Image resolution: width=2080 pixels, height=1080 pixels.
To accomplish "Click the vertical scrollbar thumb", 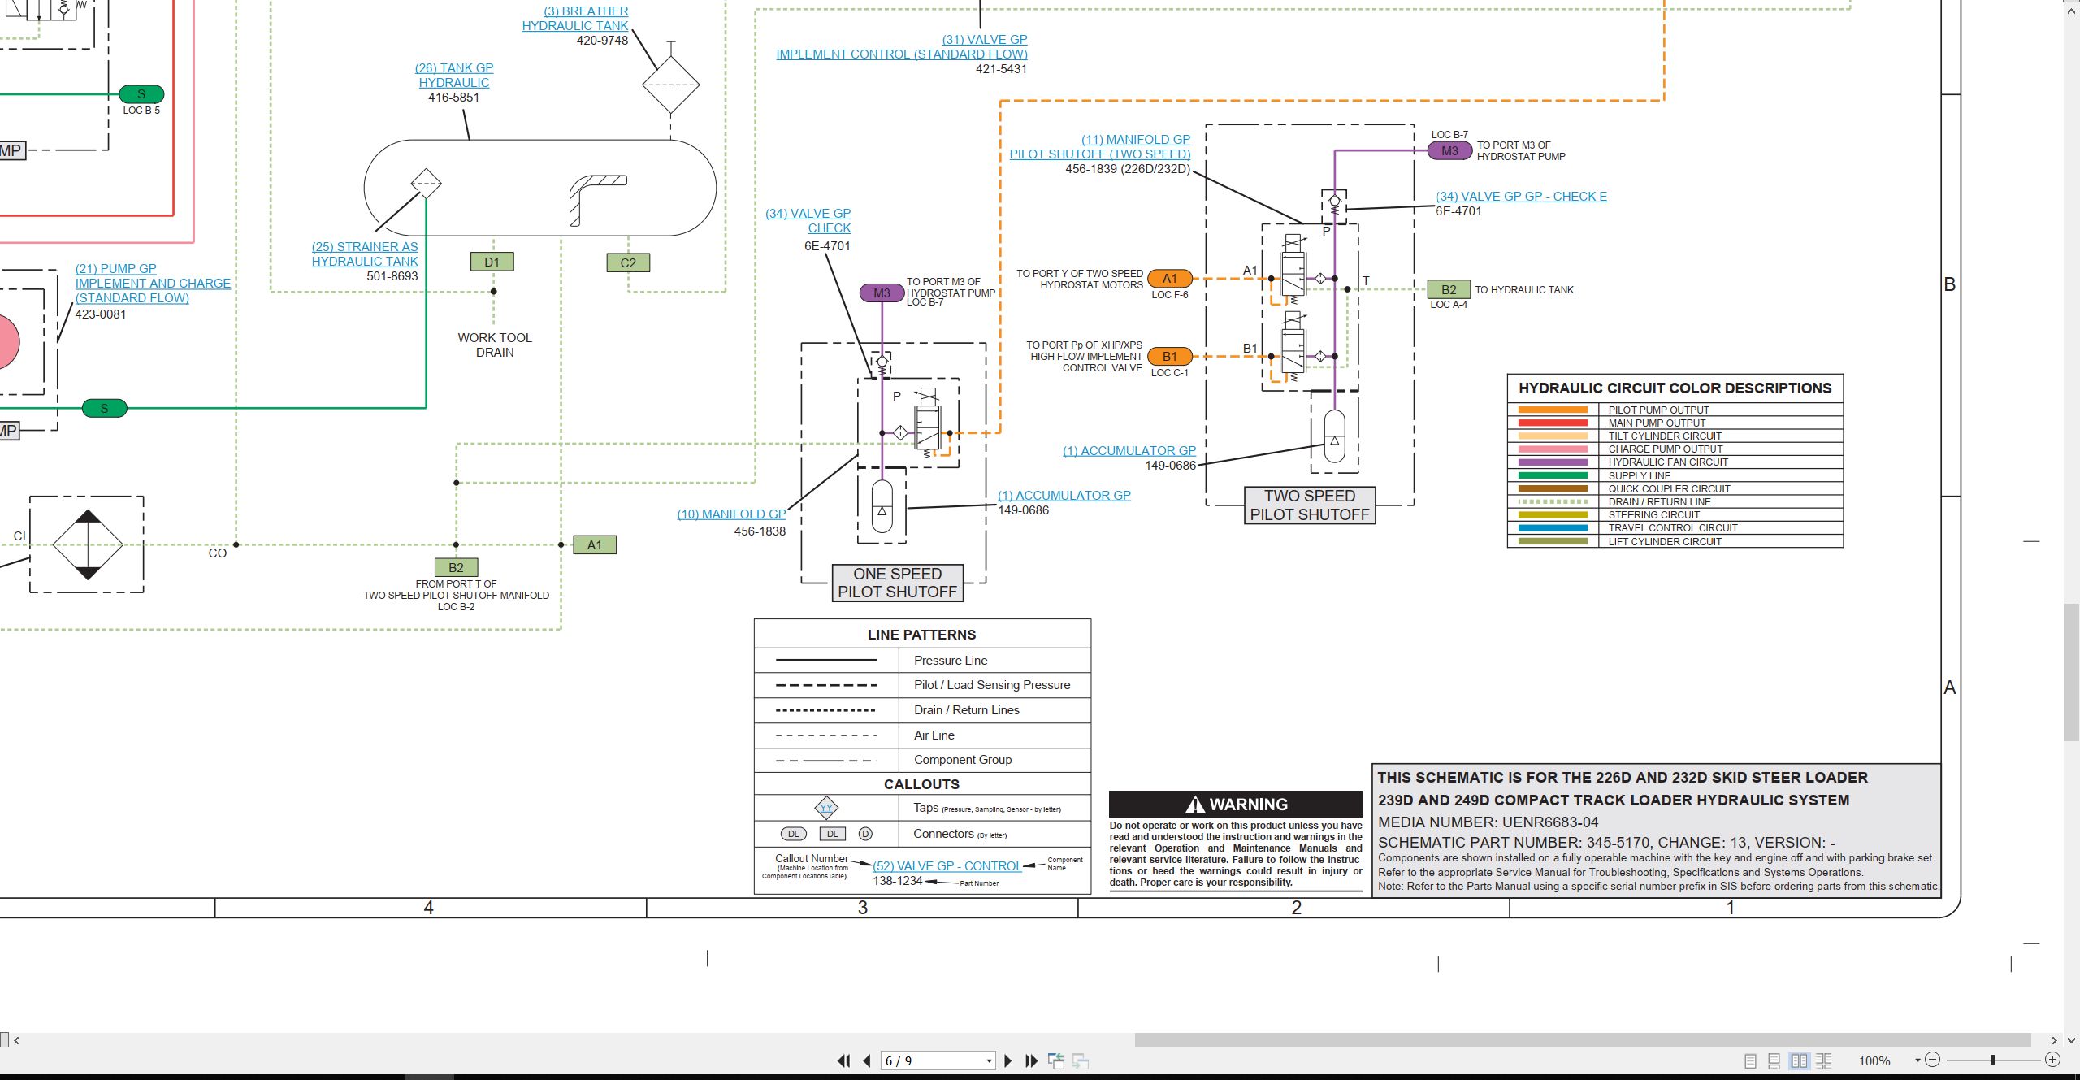I will (x=2072, y=672).
